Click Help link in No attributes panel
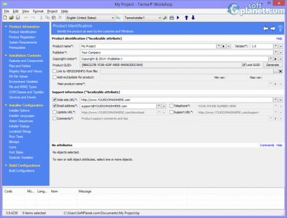The height and width of the screenshot is (218, 287). [279, 145]
